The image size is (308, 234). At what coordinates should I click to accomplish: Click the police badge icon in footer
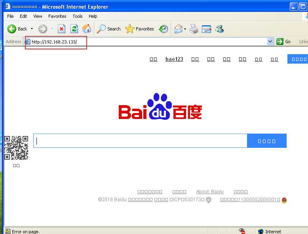284,200
